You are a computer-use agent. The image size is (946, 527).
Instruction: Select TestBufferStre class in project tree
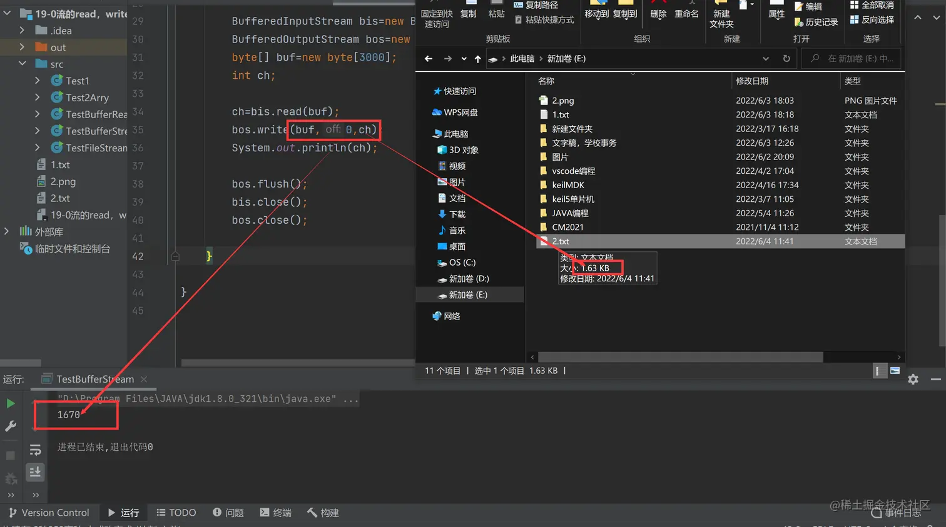pos(89,131)
